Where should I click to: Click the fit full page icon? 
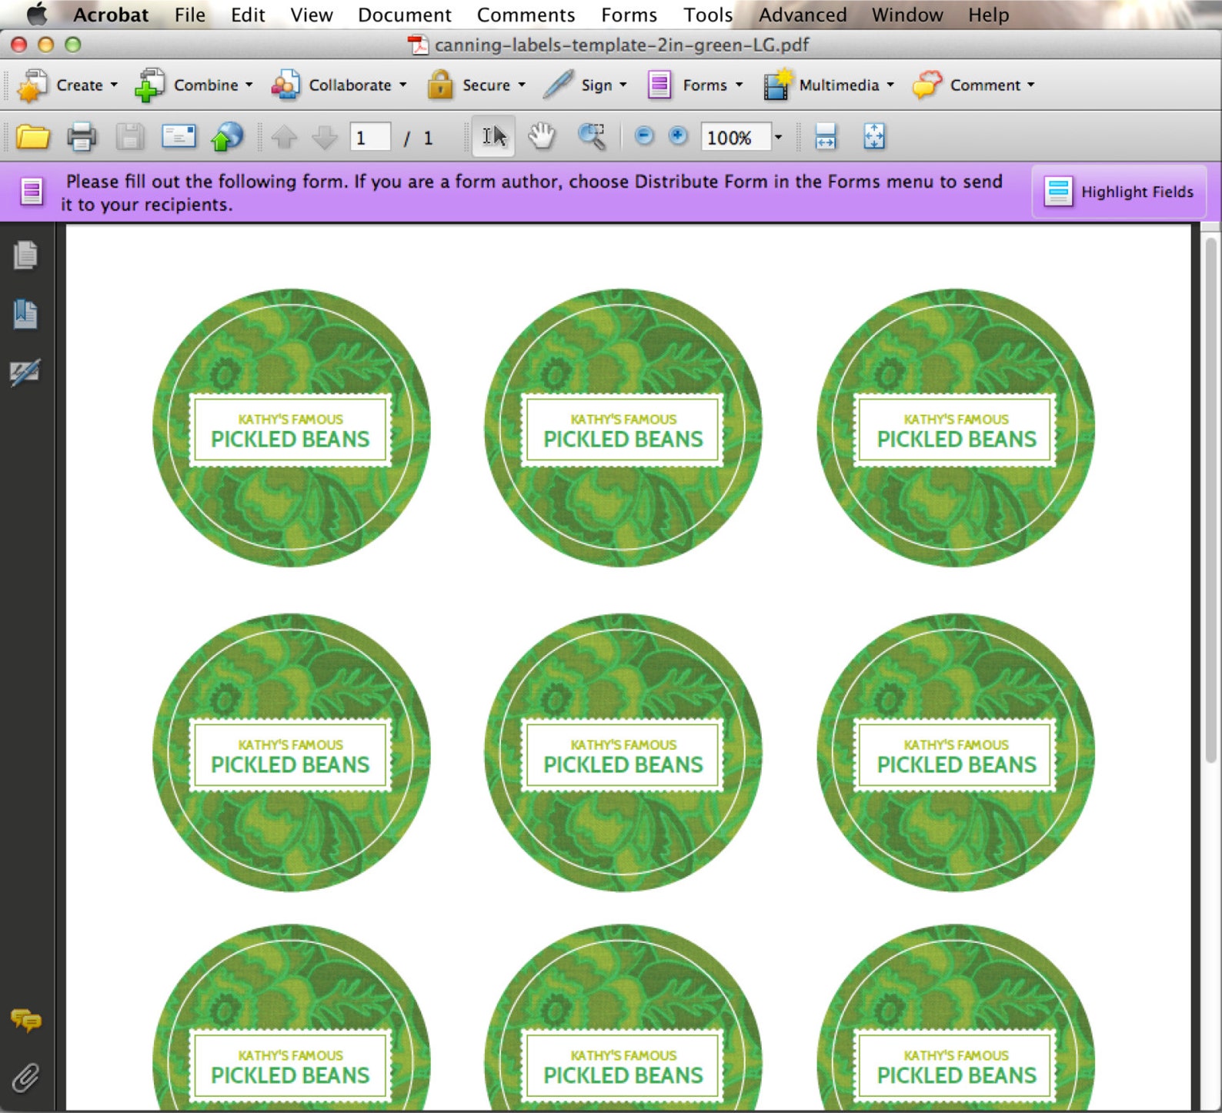pyautogui.click(x=873, y=137)
